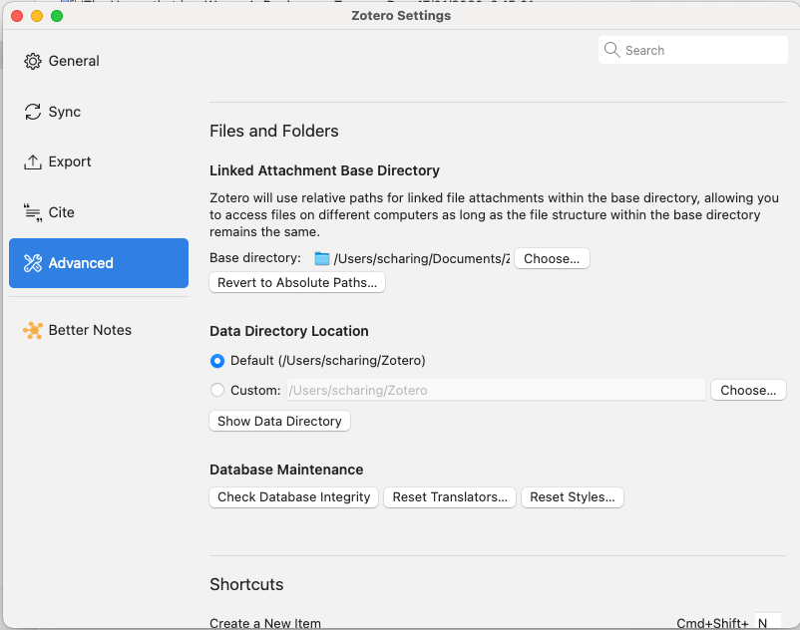Open the Export settings pane

(x=99, y=162)
